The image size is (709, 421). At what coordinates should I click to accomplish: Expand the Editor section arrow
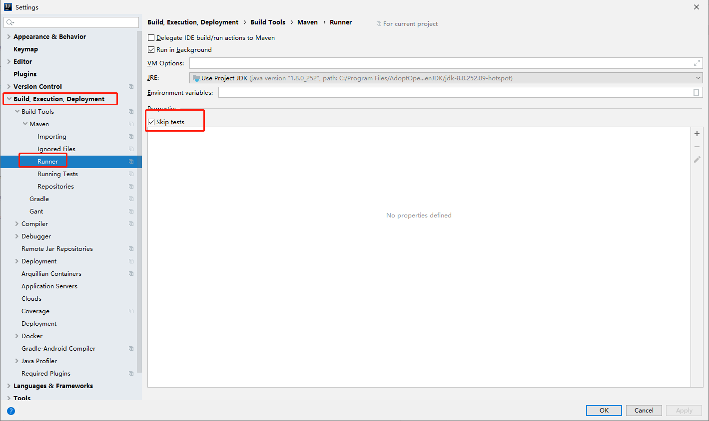9,62
